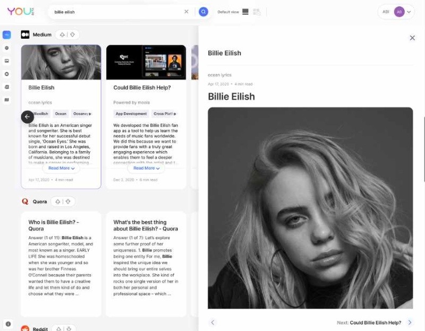Select the App Development tag

(131, 114)
